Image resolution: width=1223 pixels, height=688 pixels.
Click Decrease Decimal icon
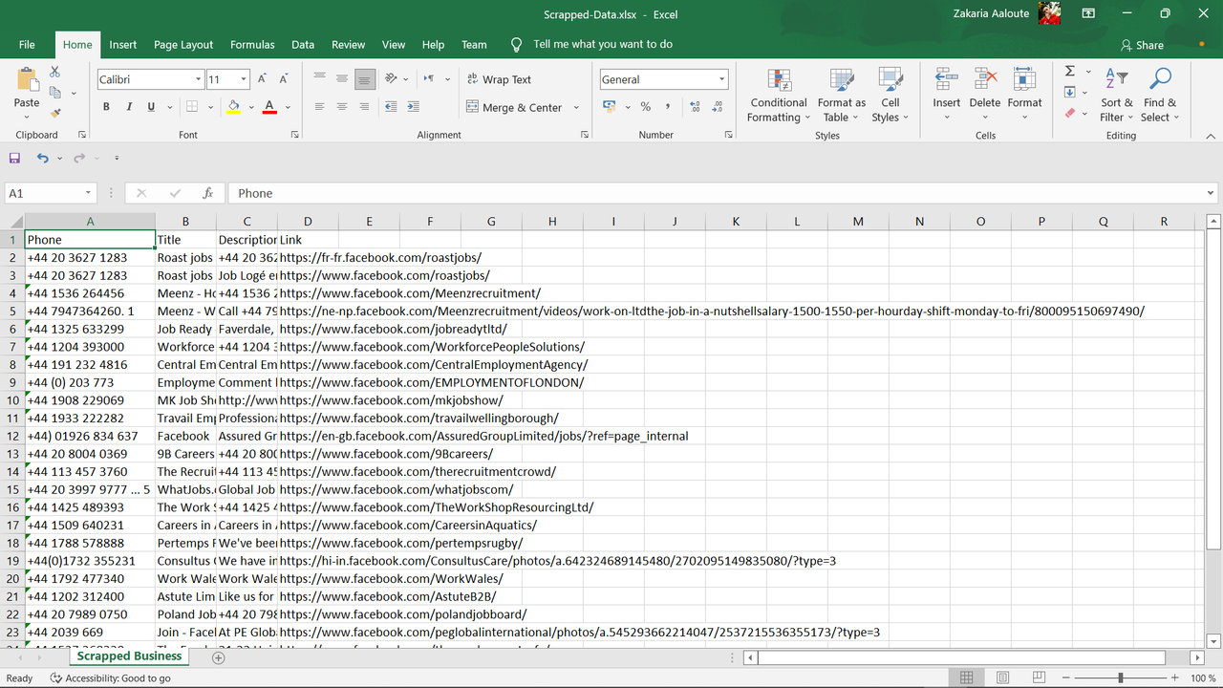[x=718, y=107]
